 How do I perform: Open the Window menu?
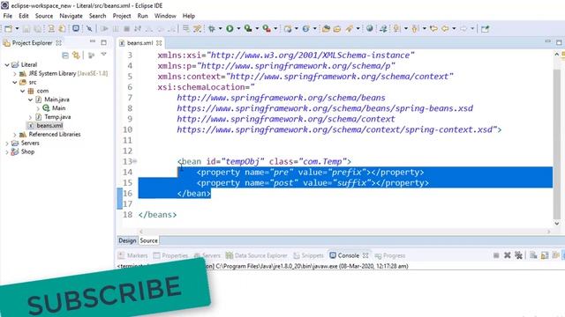coord(165,16)
